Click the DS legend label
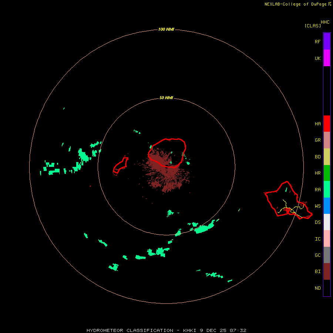The width and height of the screenshot is (333, 333). pyautogui.click(x=317, y=222)
